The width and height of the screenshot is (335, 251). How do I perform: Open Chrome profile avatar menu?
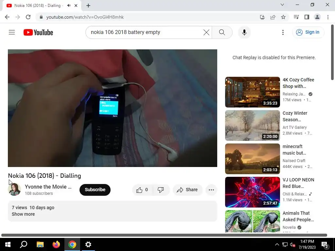click(317, 17)
